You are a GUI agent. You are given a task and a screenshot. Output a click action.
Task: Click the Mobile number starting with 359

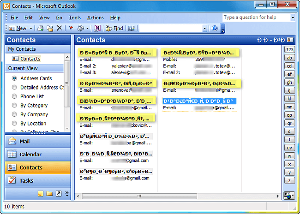[210, 59]
